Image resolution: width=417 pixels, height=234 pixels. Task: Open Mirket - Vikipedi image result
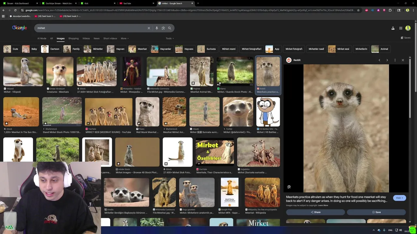[x=23, y=71]
